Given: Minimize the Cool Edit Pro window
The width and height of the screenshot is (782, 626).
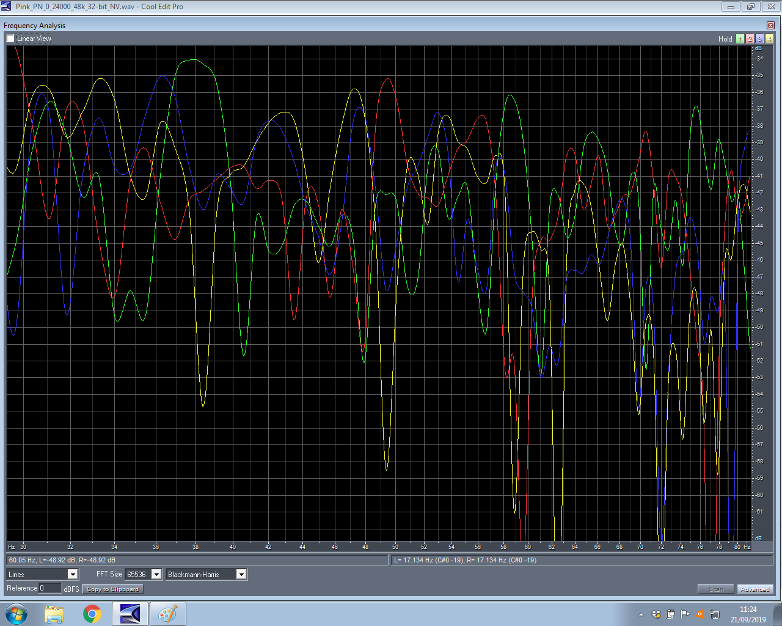Looking at the screenshot, I should point(731,7).
